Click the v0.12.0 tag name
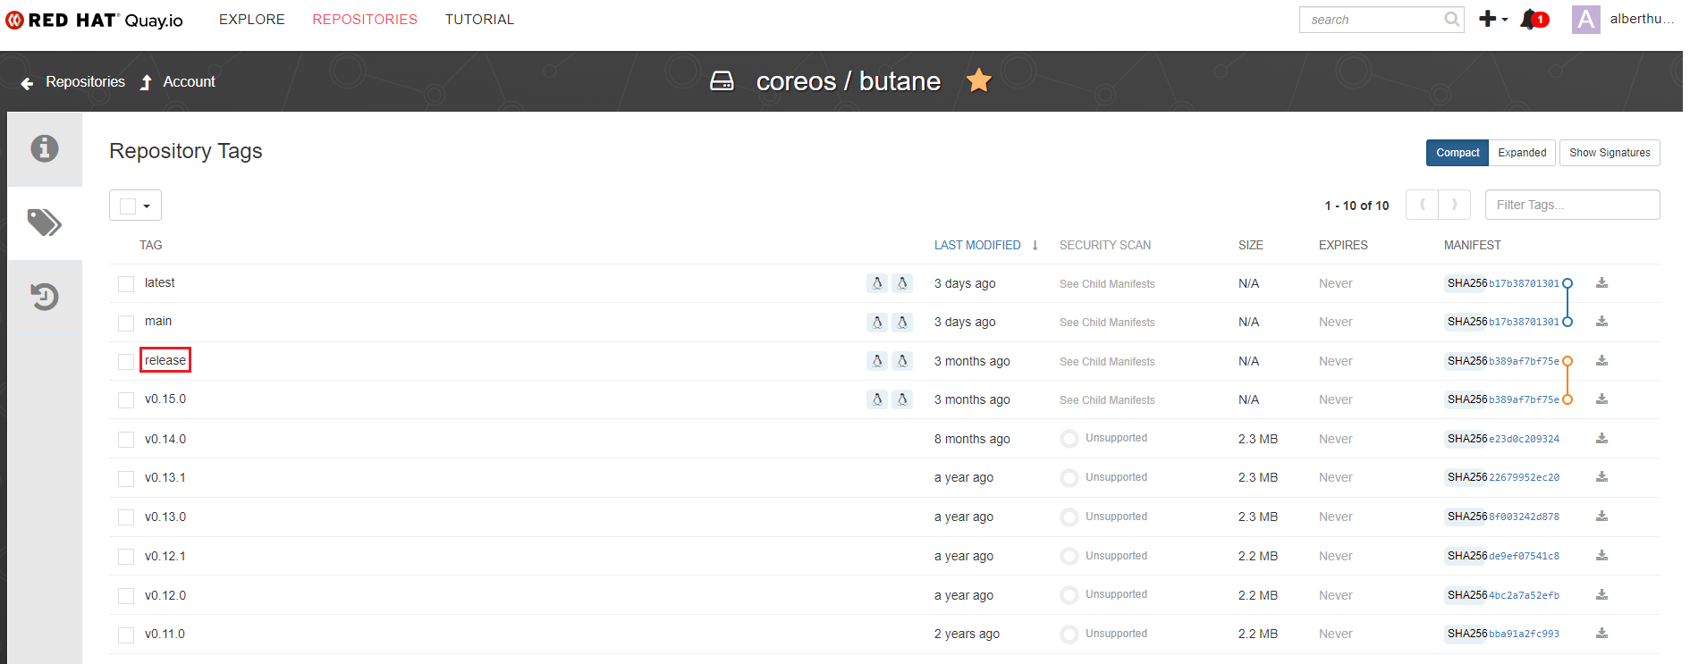1690x664 pixels. [x=165, y=595]
